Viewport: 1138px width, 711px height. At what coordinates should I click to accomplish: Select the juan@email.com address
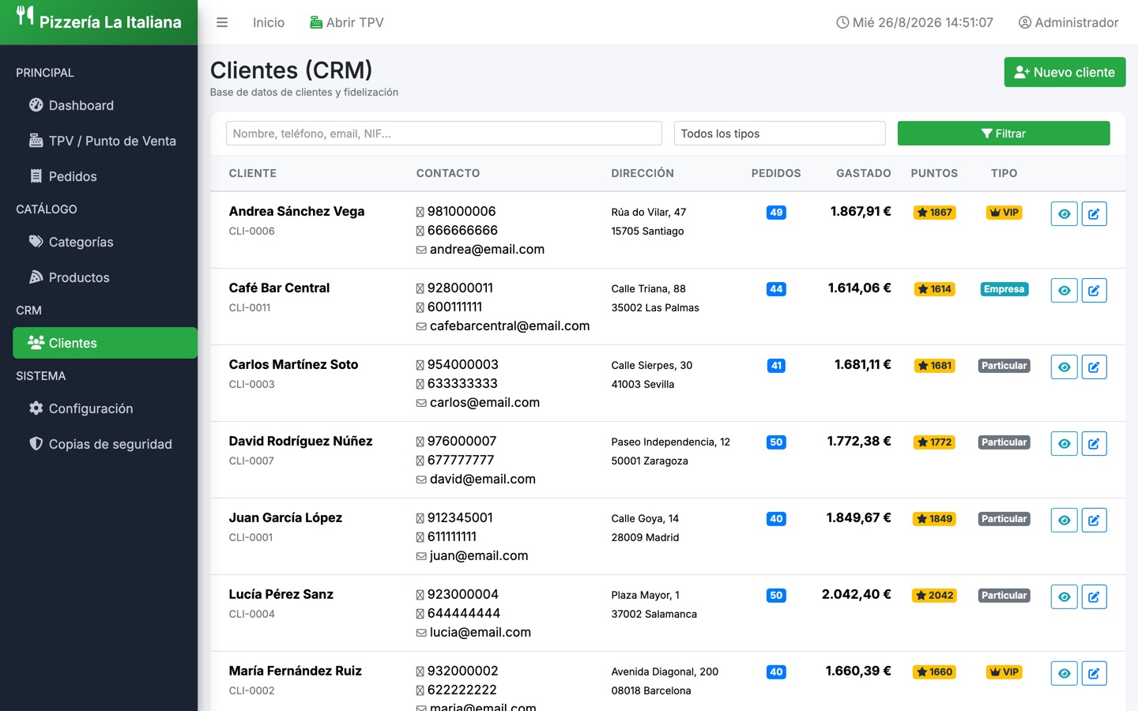point(479,556)
